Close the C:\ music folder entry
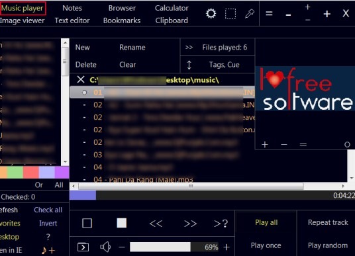This screenshot has height=256, width=355. [x=81, y=79]
